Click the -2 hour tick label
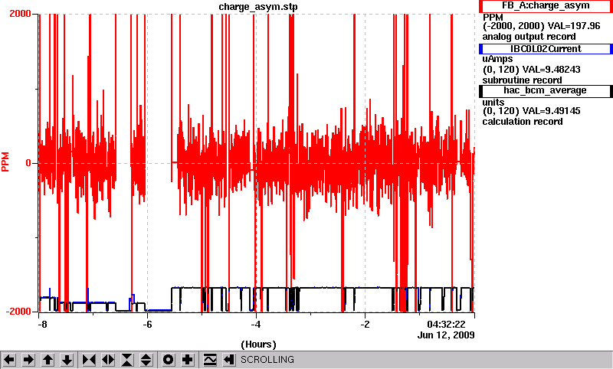 click(365, 325)
